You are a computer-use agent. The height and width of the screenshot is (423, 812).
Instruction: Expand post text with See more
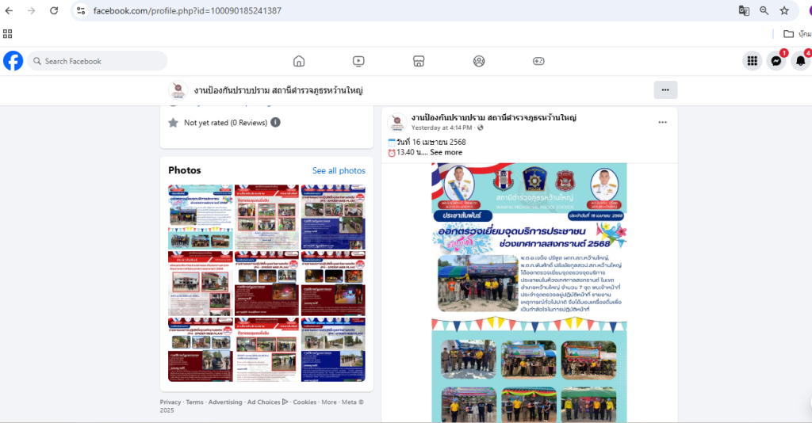pos(446,152)
